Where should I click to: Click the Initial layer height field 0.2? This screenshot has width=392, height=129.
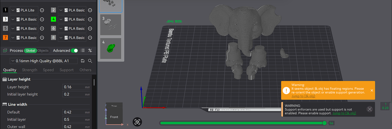tap(76, 94)
